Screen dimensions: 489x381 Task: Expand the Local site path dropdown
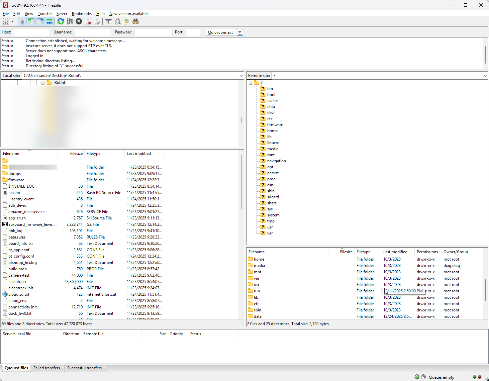click(x=241, y=76)
